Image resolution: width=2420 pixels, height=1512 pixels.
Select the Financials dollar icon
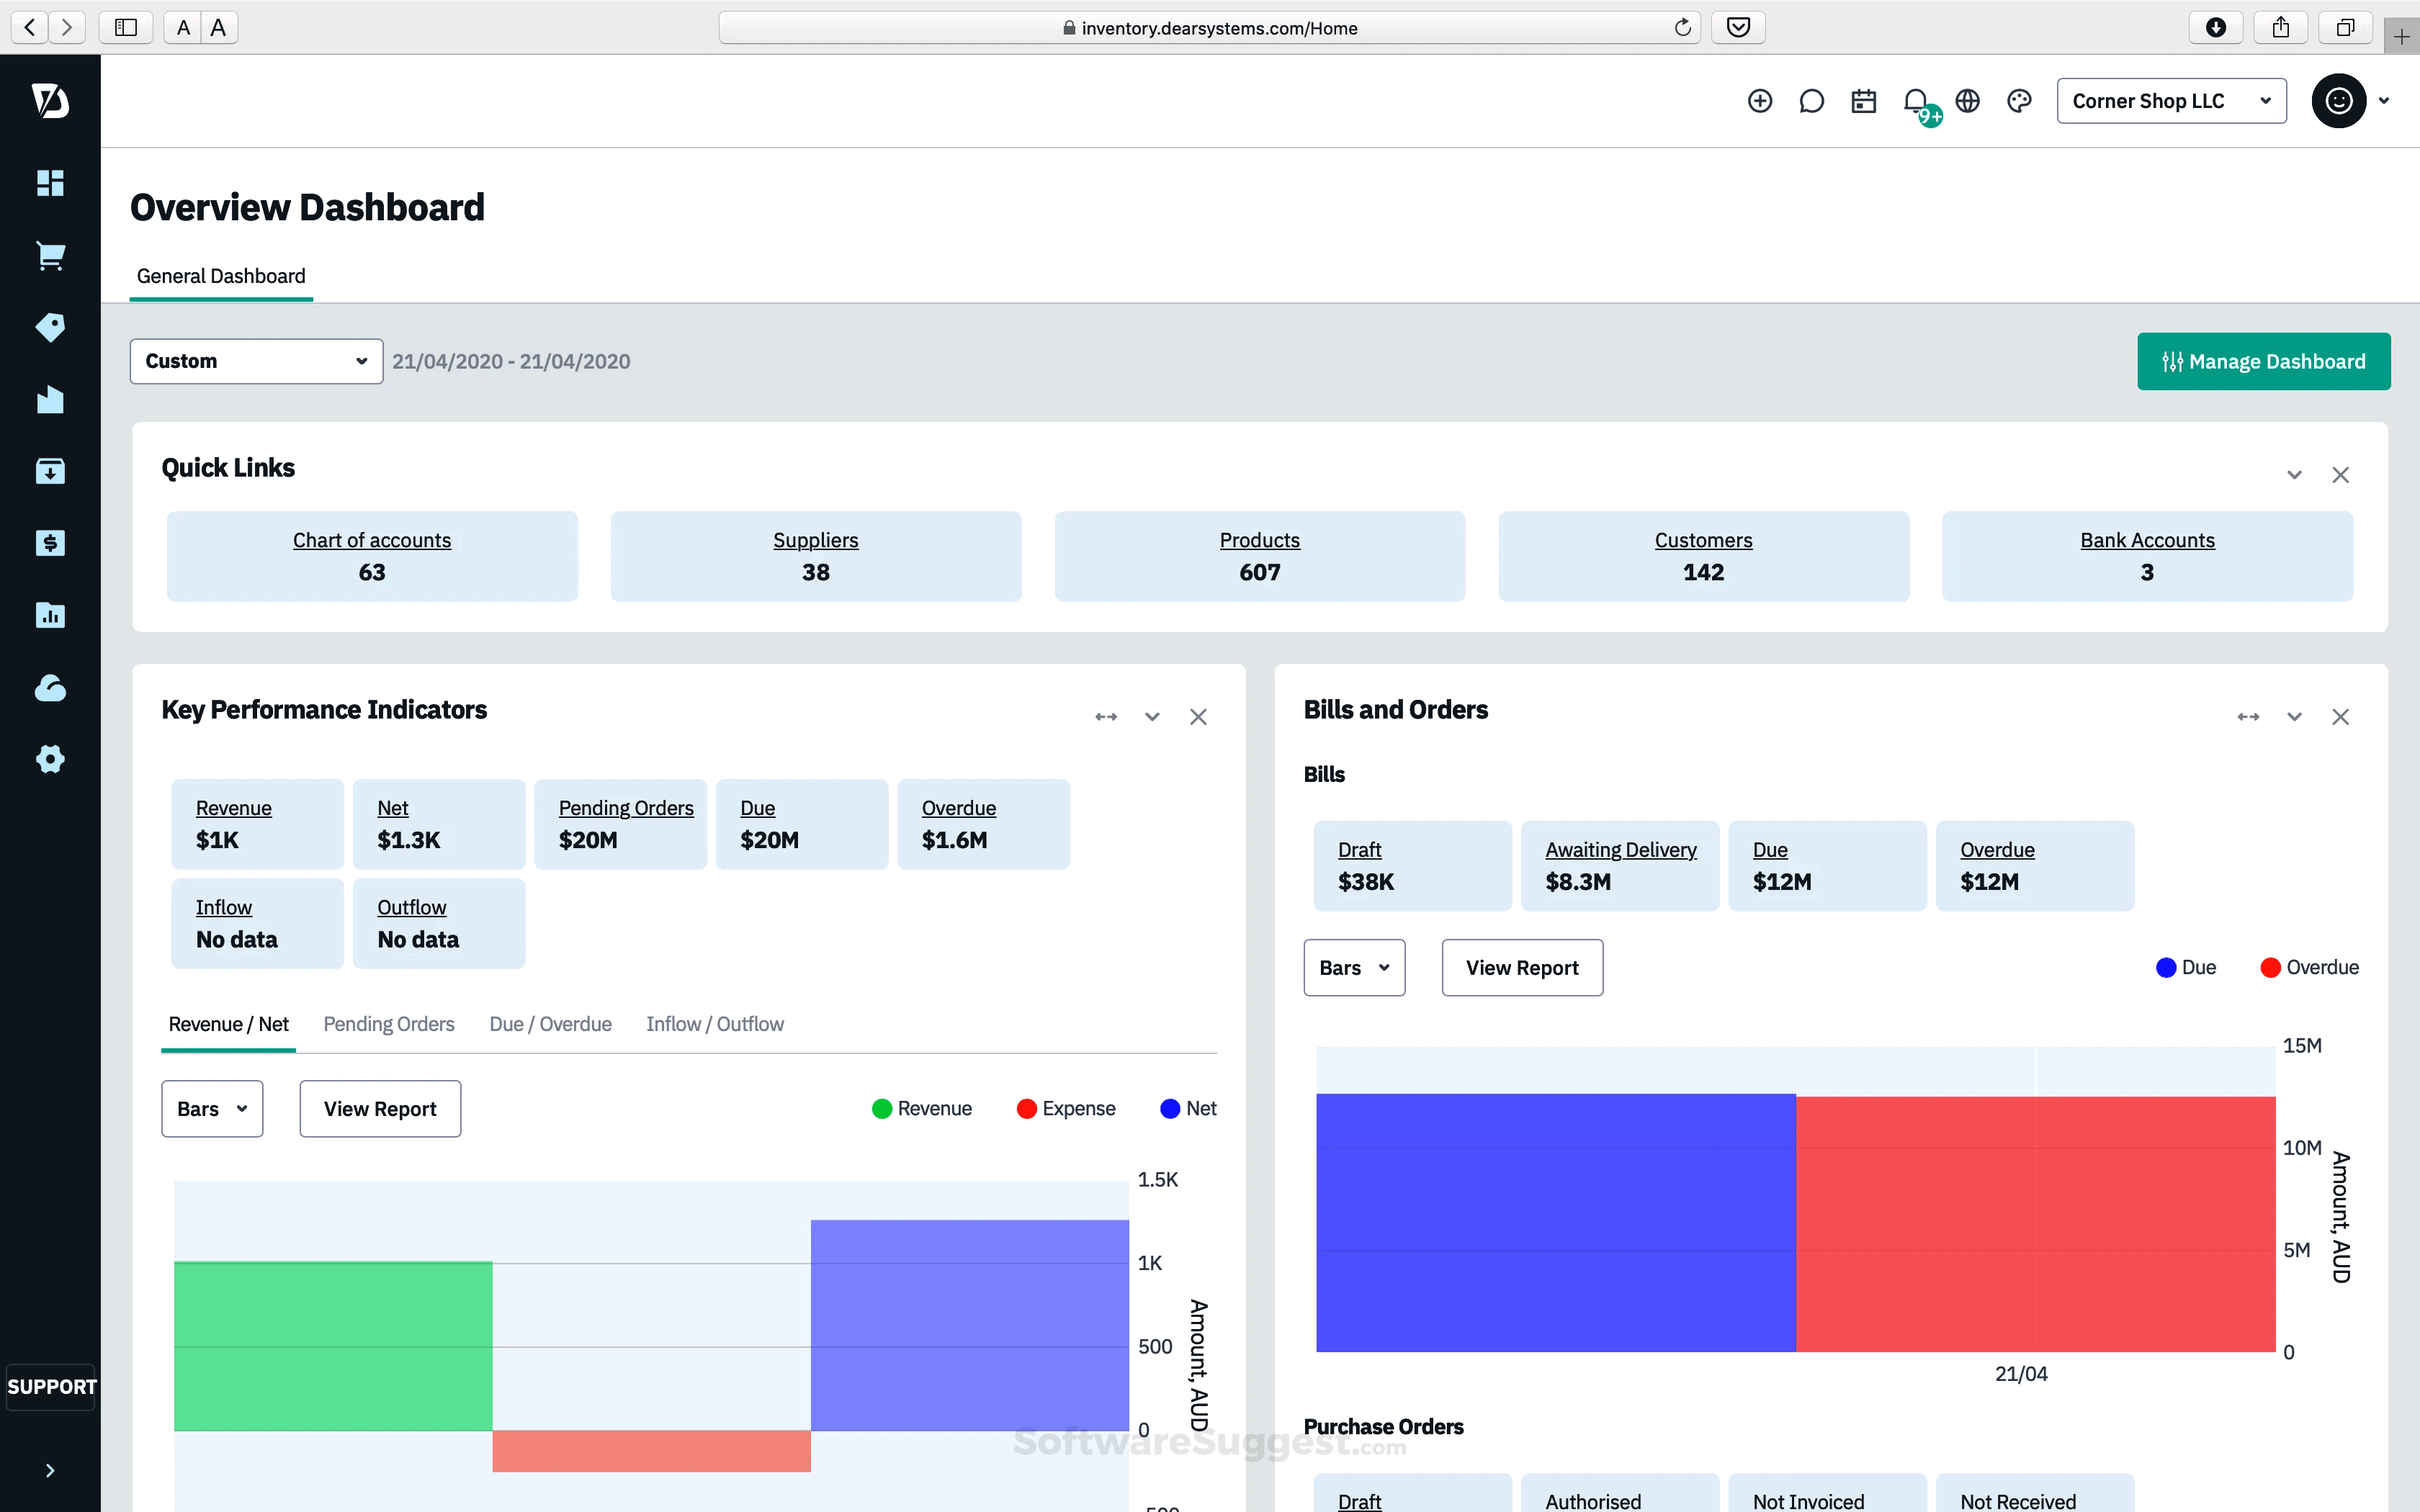click(50, 543)
